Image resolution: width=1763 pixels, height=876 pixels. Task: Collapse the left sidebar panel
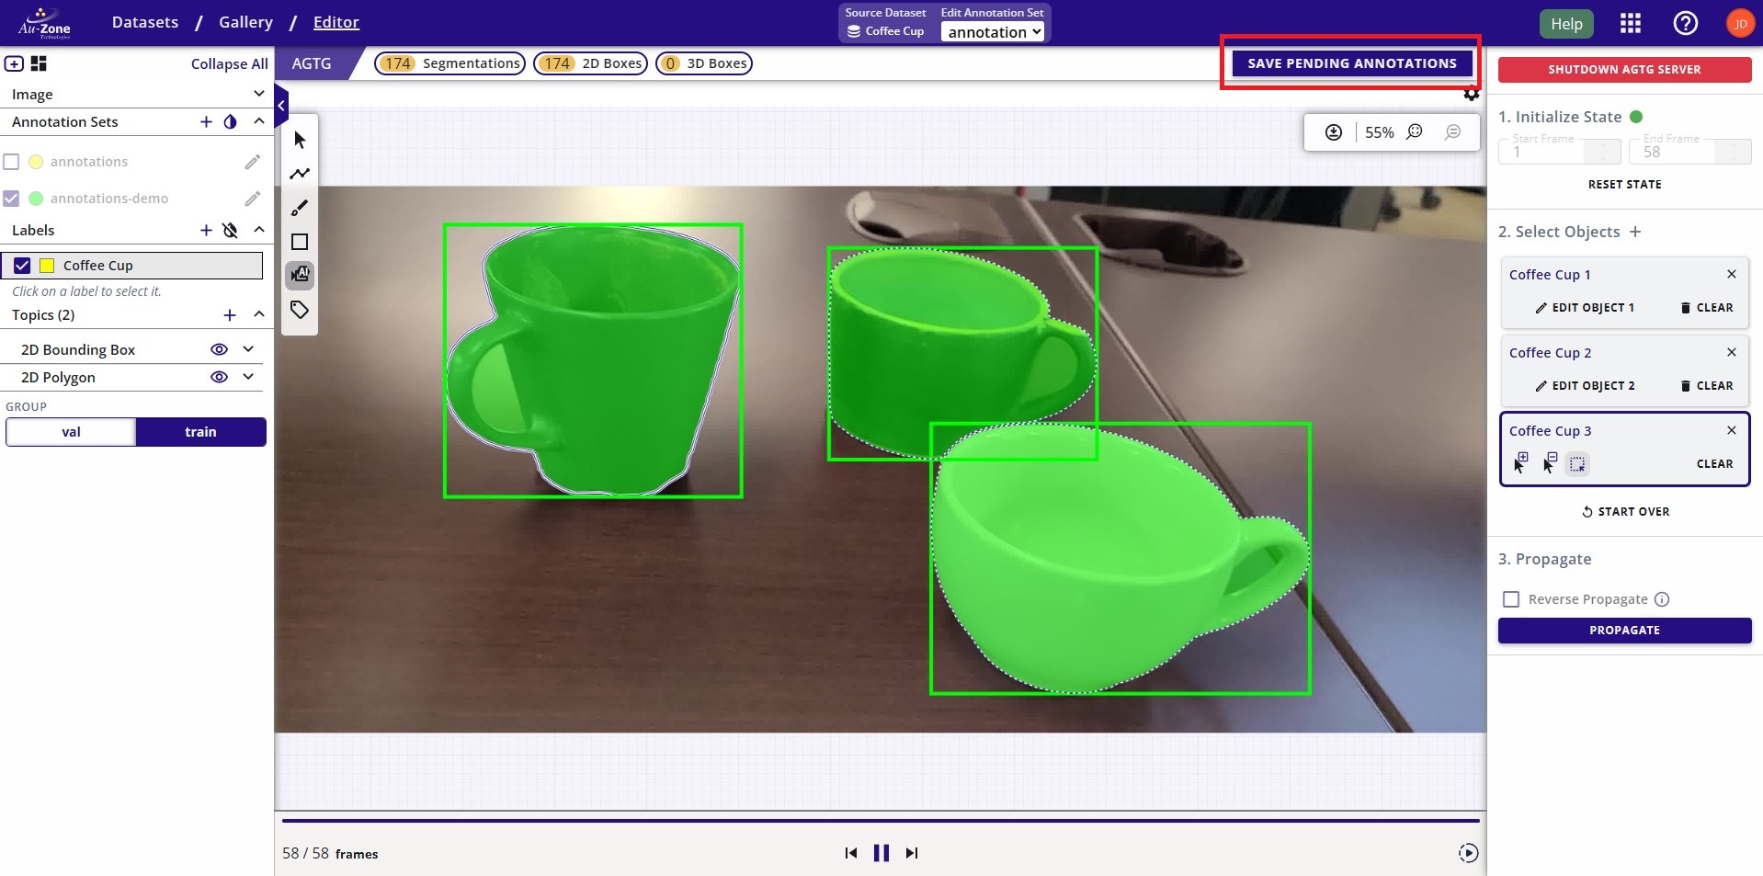pos(281,107)
